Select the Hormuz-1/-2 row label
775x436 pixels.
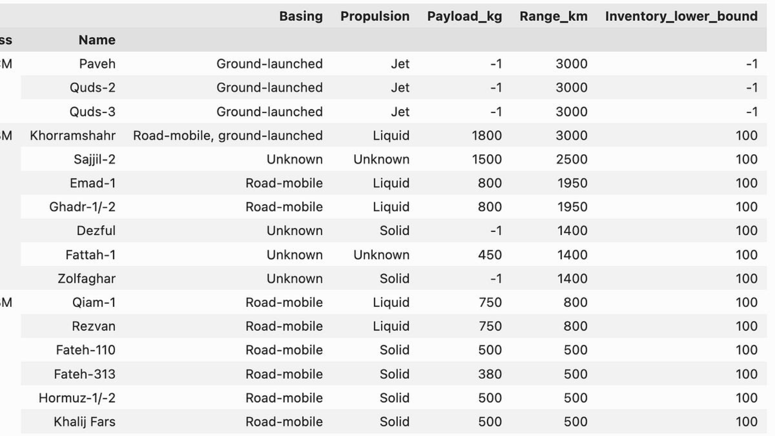pyautogui.click(x=77, y=398)
